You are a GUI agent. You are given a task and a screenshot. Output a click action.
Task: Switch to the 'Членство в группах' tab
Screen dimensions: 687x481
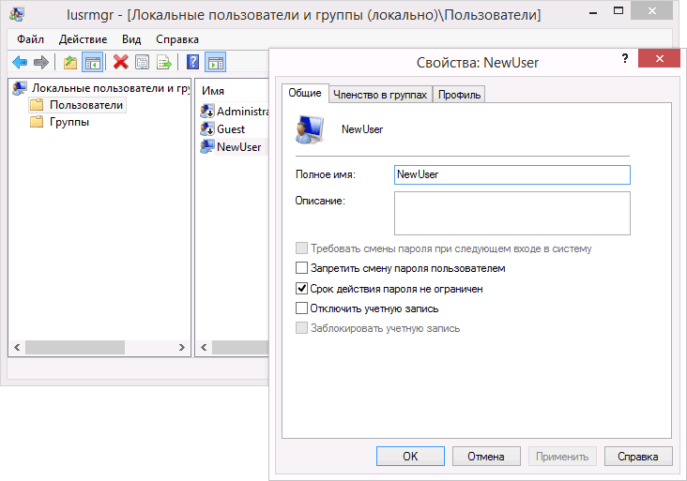[379, 95]
